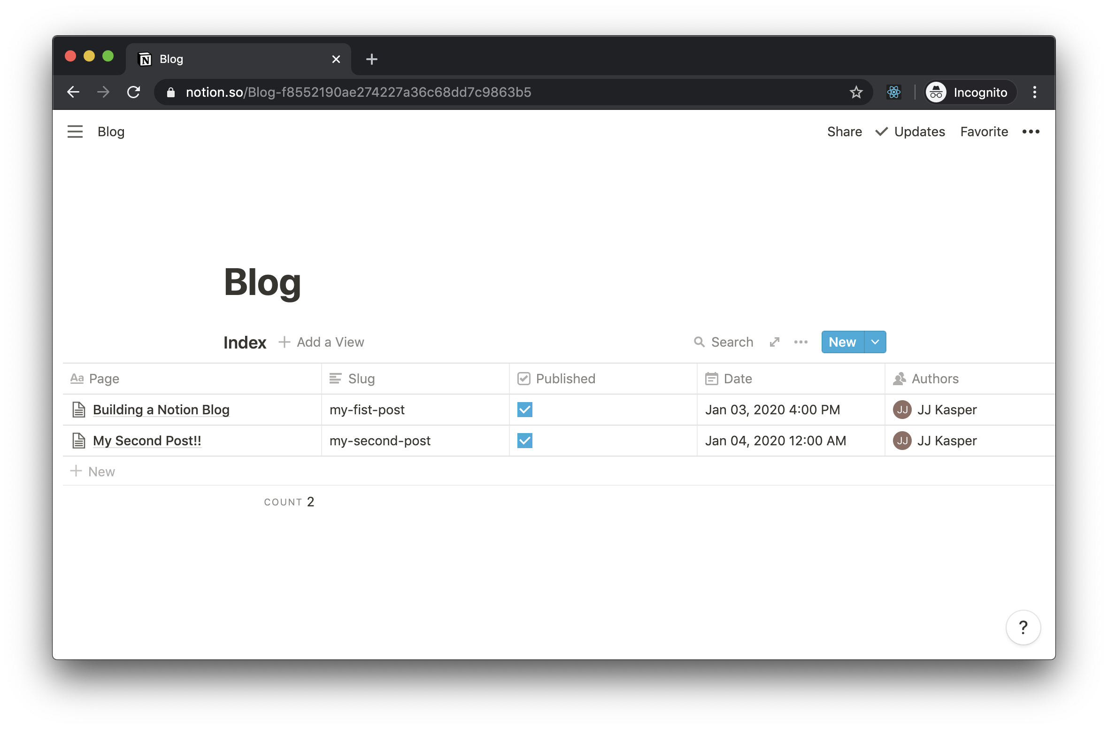The width and height of the screenshot is (1108, 729).
Task: Open the My Second Post!! page link
Action: click(147, 441)
